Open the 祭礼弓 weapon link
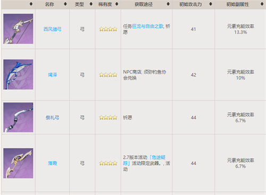The width and height of the screenshot is (266, 195). (52, 117)
